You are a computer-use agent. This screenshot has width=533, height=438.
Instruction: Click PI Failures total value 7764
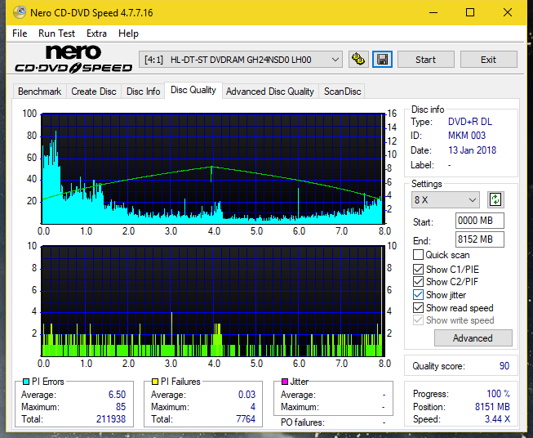[246, 419]
